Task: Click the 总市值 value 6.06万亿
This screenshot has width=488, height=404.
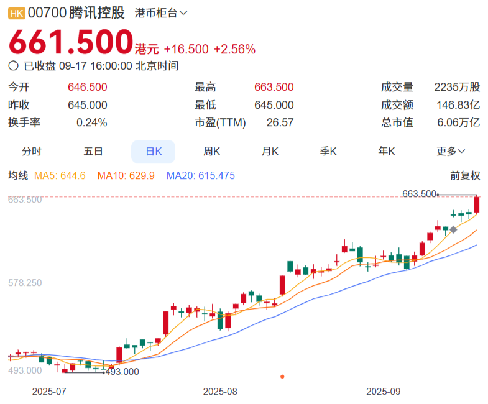Action: pyautogui.click(x=458, y=122)
